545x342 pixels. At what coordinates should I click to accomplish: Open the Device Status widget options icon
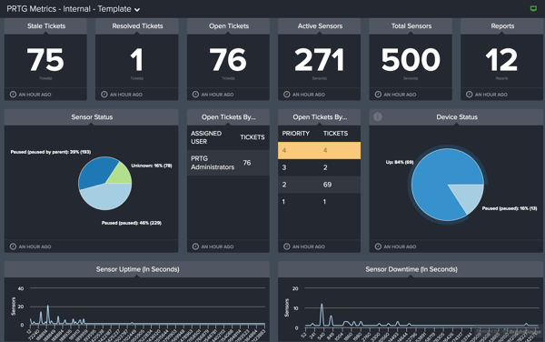[x=378, y=116]
